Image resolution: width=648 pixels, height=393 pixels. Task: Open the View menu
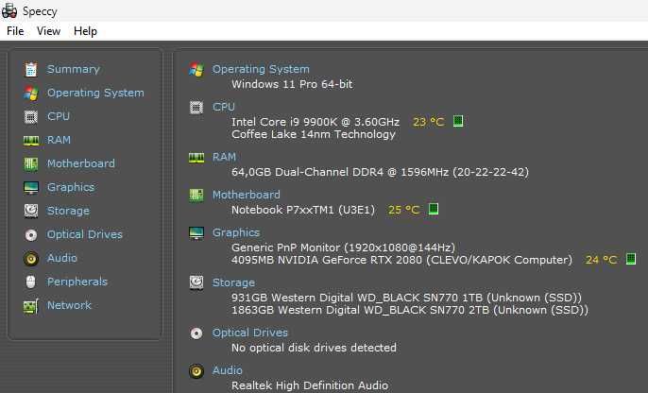point(48,31)
